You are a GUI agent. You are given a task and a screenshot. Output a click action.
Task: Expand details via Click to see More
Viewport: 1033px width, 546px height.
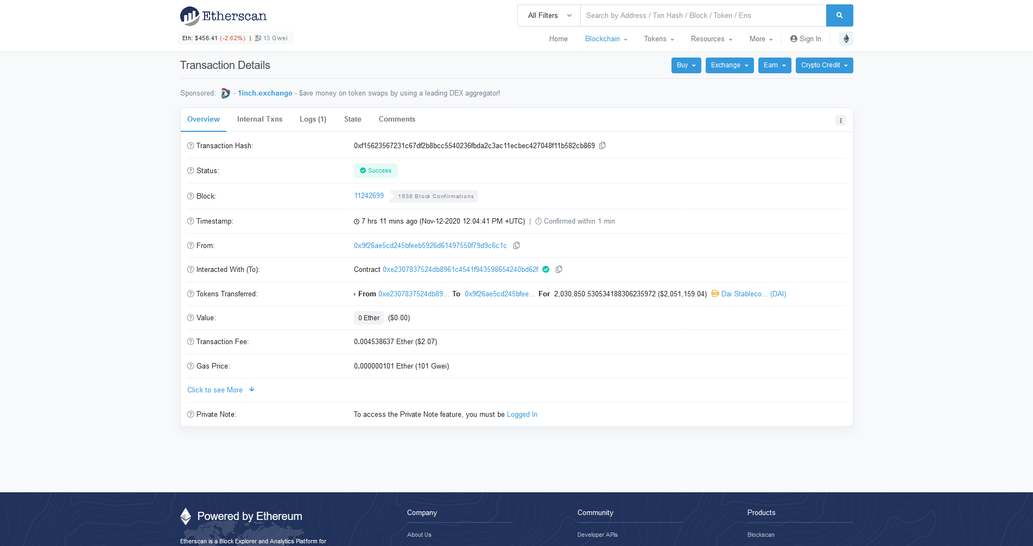coord(215,390)
